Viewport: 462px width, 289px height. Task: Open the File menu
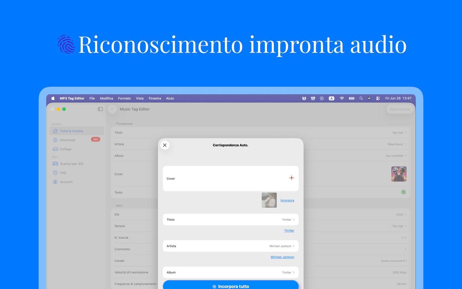[92, 98]
